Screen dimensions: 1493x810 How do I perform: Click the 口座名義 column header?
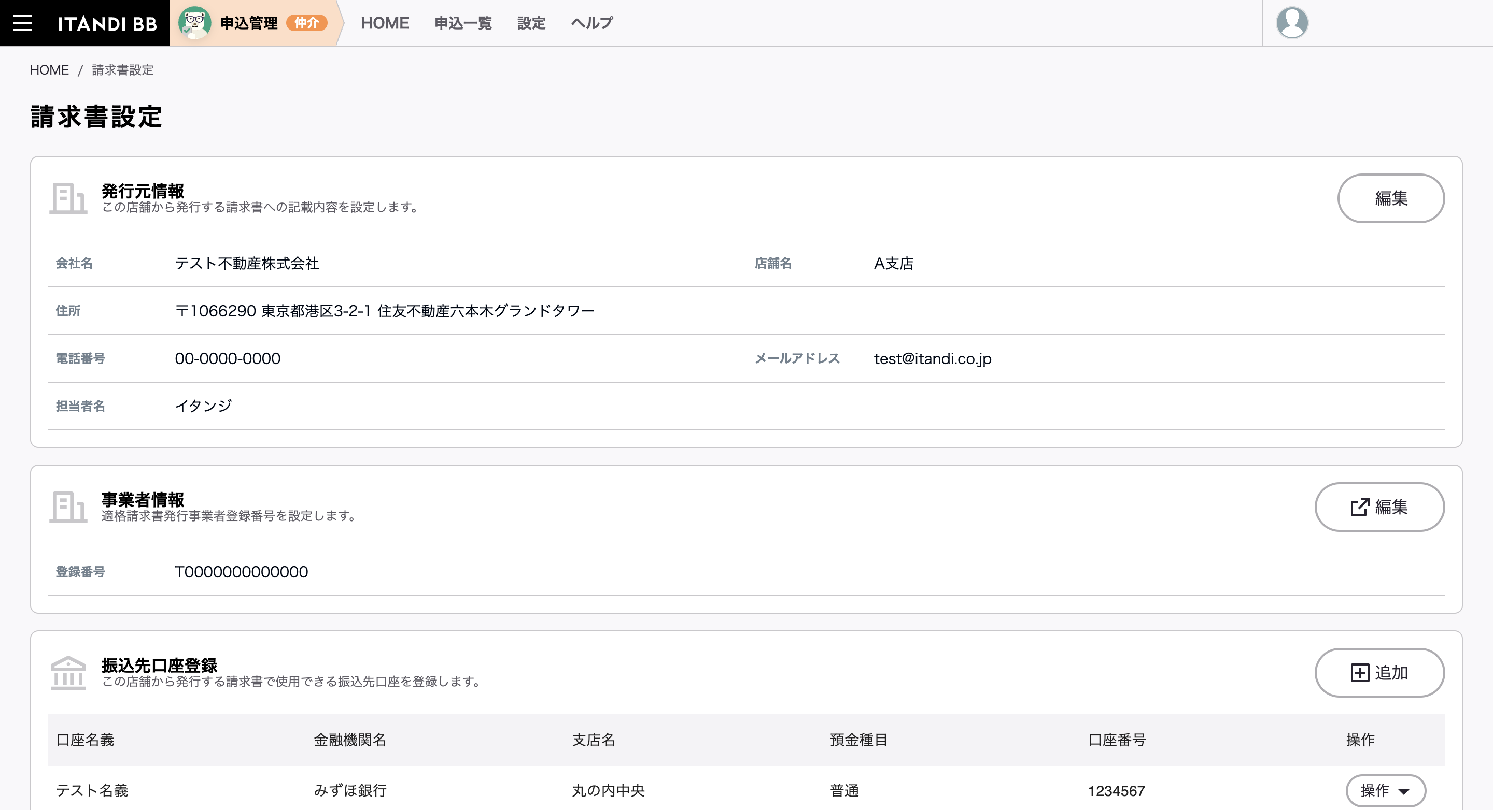84,740
